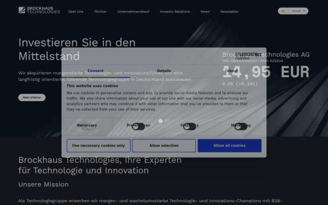Click the Brockhaus Technologies logo

(x=39, y=10)
